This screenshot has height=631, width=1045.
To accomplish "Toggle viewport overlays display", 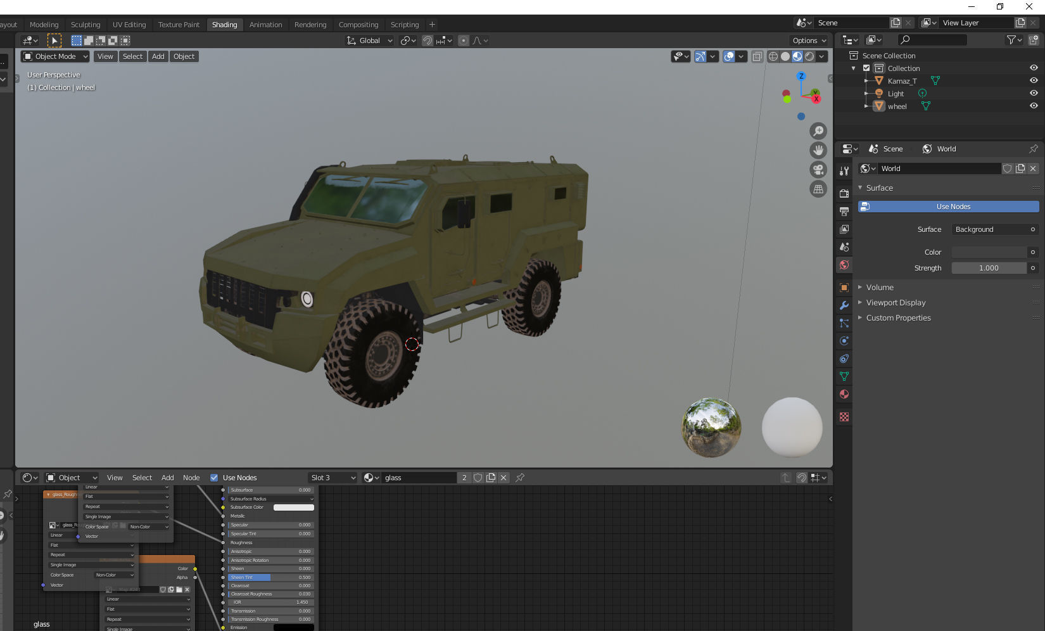I will click(x=729, y=56).
